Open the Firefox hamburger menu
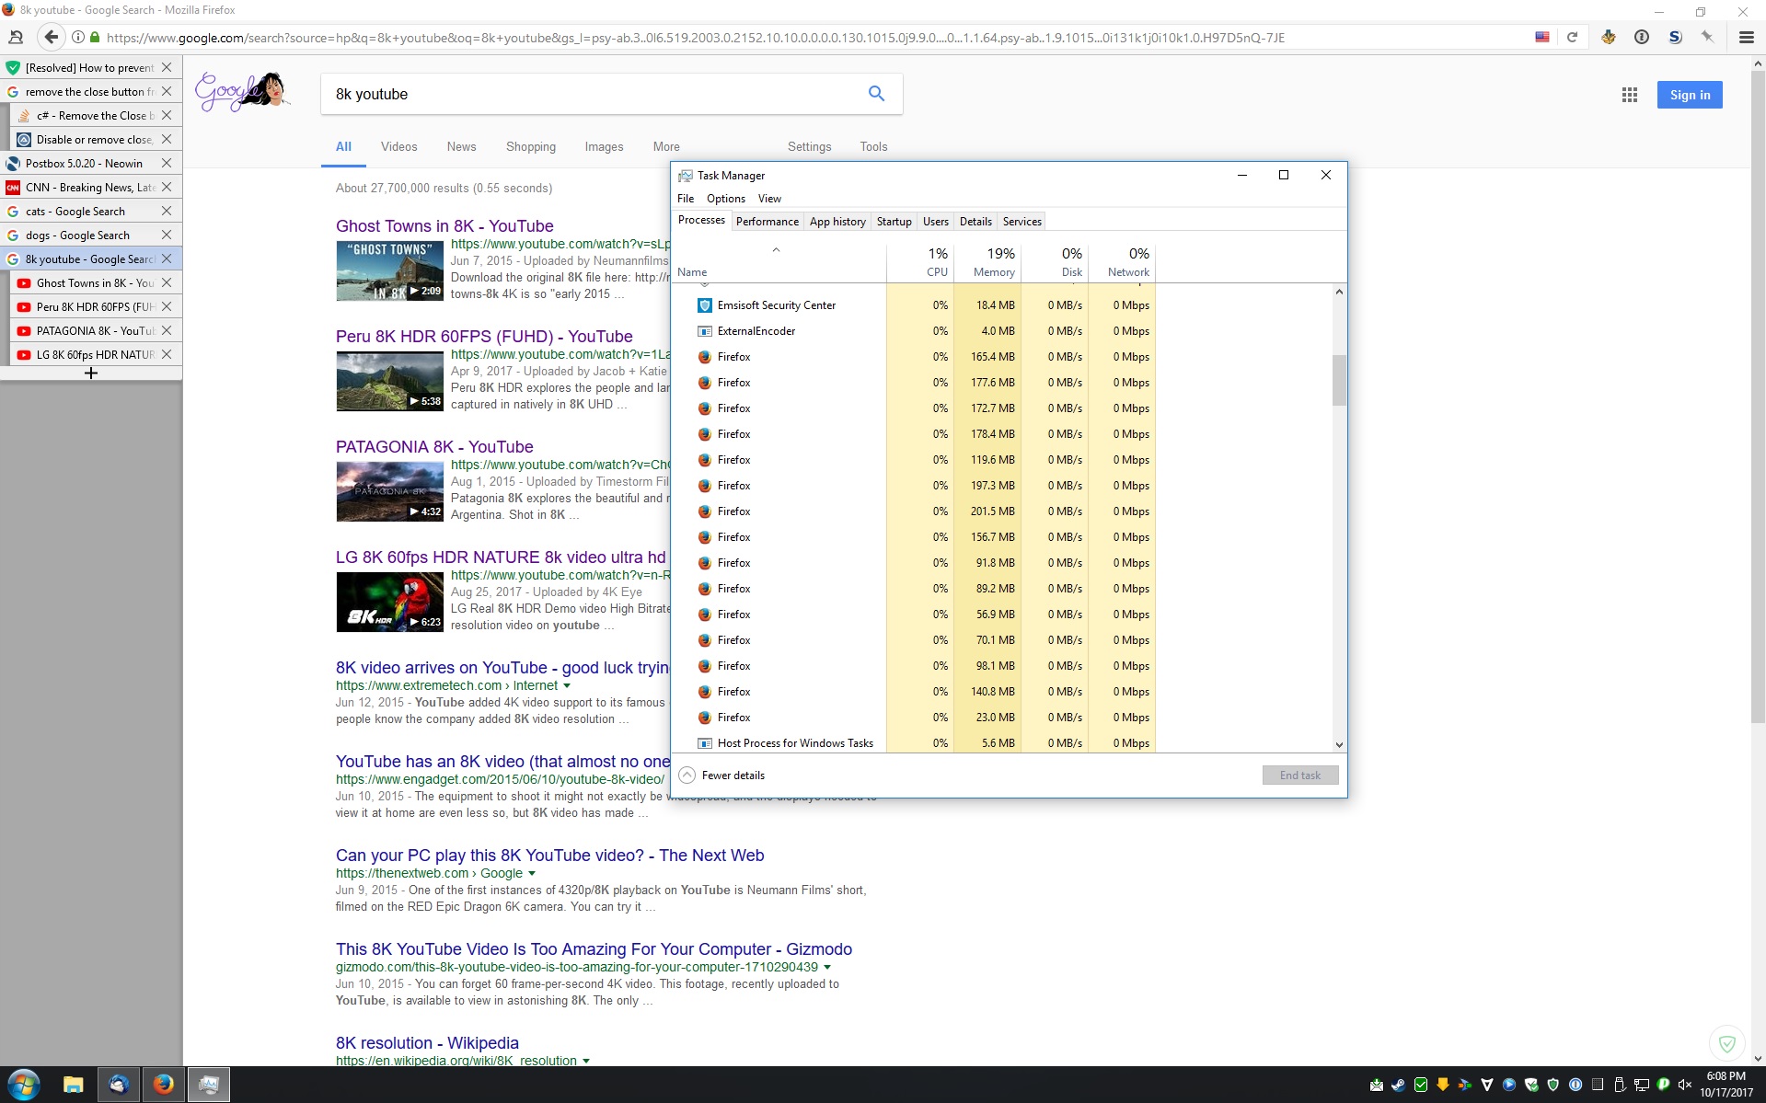This screenshot has width=1766, height=1103. coord(1746,38)
